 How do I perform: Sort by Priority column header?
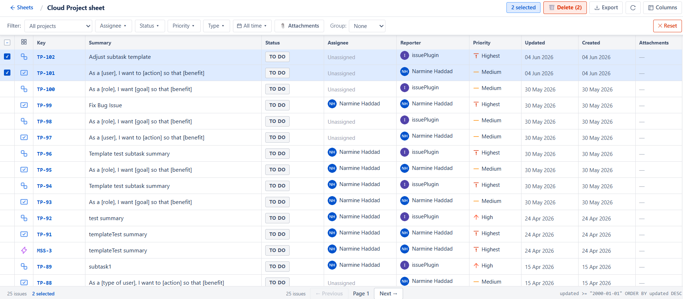point(482,43)
